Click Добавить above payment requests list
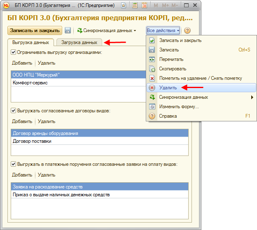257x230 pixels. coord(22,175)
